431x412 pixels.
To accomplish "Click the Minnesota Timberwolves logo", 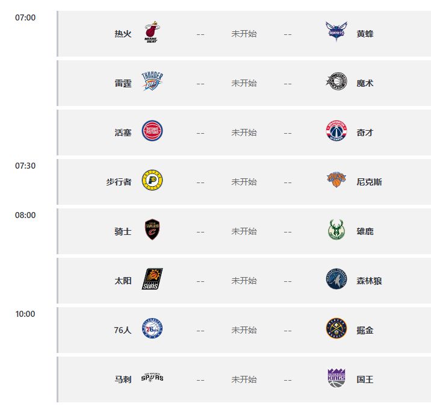I will pos(336,280).
